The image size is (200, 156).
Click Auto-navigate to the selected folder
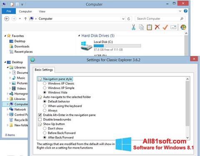(x=67, y=97)
